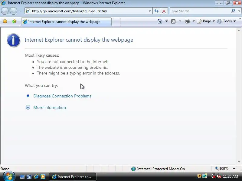
Task: Open the zoom level dropdown arrow
Action: click(x=234, y=169)
